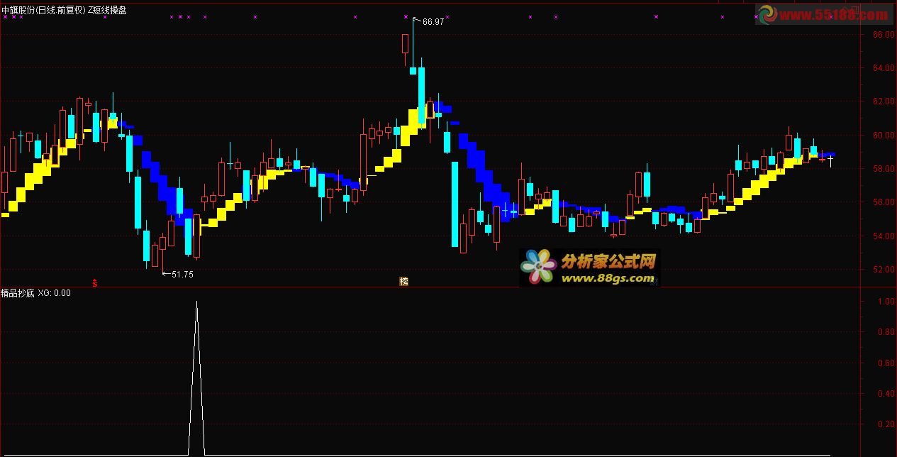The image size is (897, 457).
Task: Click the Z短线操盘 indicator name
Action: pyautogui.click(x=107, y=10)
